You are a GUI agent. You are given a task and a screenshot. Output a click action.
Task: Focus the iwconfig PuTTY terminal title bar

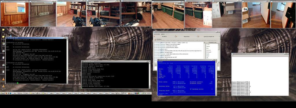(36, 38)
